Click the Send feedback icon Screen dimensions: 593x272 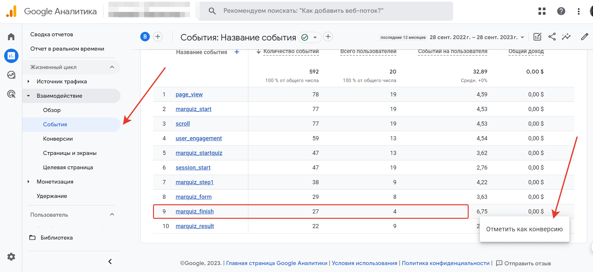tap(499, 263)
